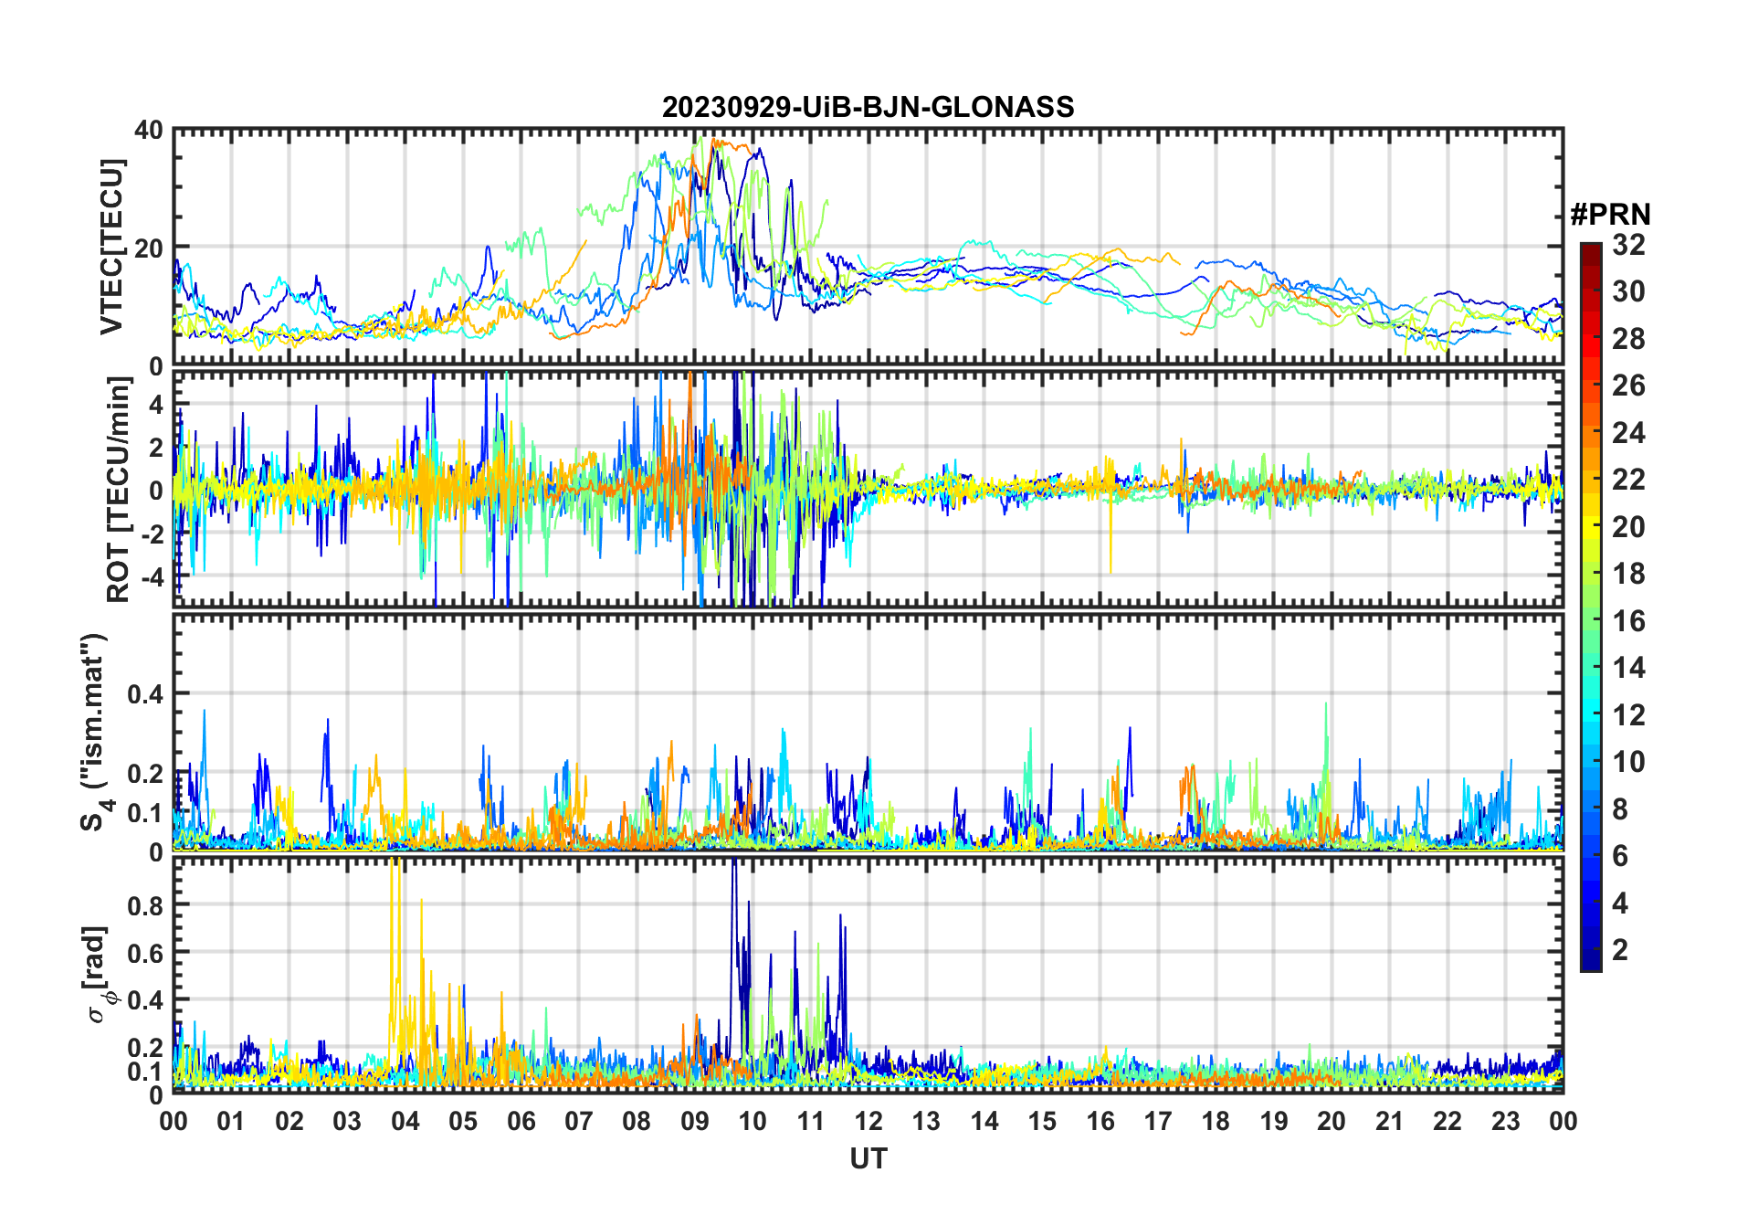Click the cyan colorbar band beside 12

tap(1590, 714)
